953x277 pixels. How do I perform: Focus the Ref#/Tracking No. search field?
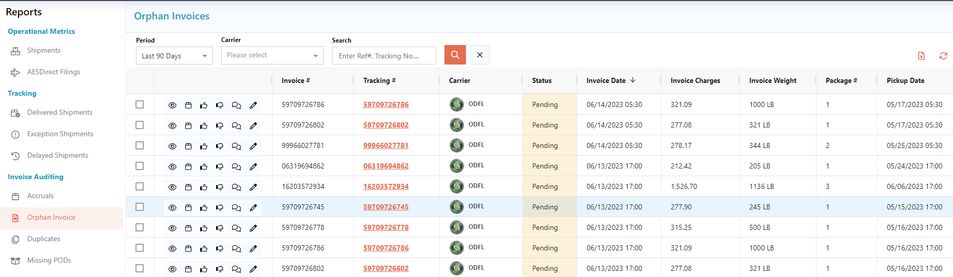coord(384,56)
